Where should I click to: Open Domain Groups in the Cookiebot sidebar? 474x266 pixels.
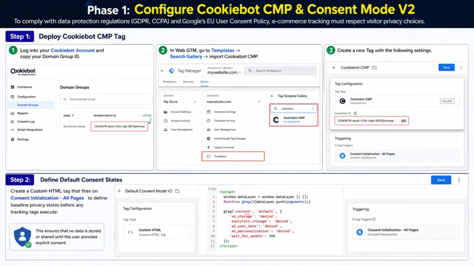pos(27,105)
